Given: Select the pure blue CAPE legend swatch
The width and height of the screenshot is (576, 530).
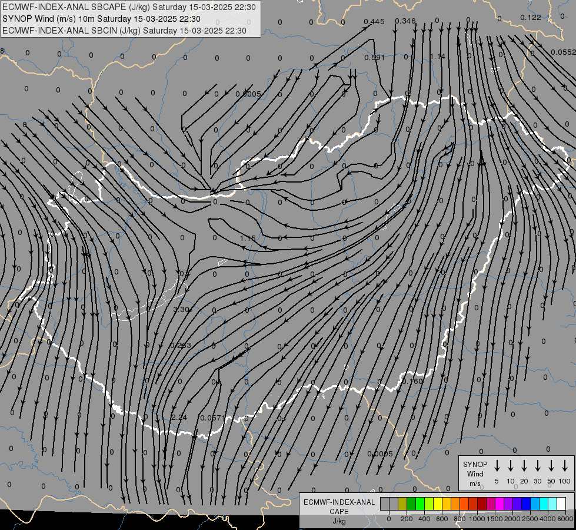Looking at the screenshot, I should [x=525, y=503].
